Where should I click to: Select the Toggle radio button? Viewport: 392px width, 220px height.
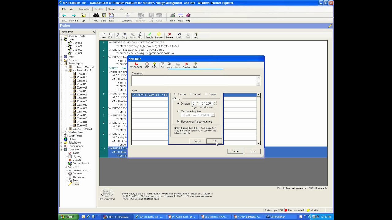click(206, 94)
